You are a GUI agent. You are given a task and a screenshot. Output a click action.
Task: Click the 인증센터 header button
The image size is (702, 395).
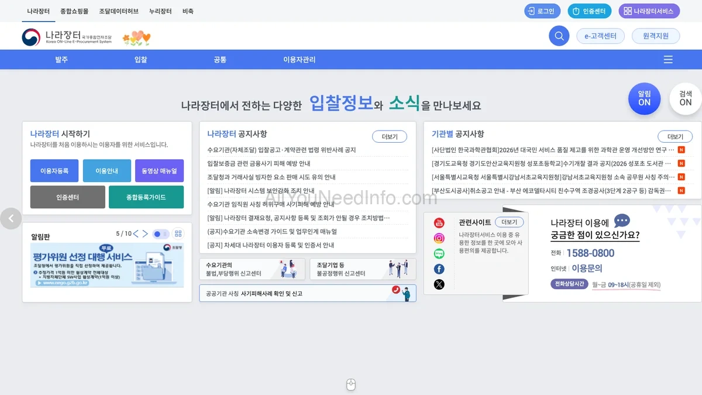coord(590,11)
